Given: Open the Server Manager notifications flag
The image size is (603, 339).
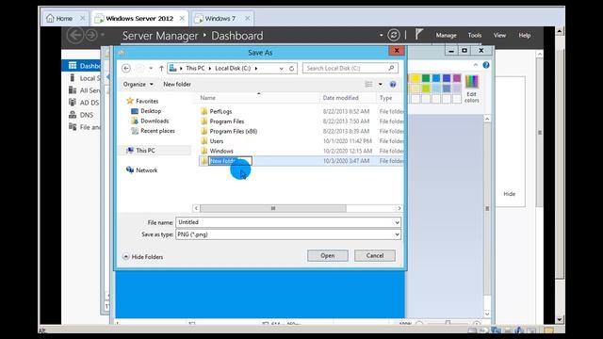Looking at the screenshot, I should tap(418, 35).
